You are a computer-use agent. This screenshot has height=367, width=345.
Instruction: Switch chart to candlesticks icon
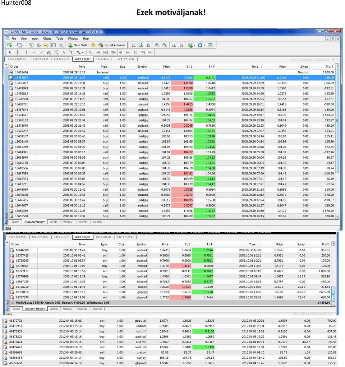[x=141, y=45]
